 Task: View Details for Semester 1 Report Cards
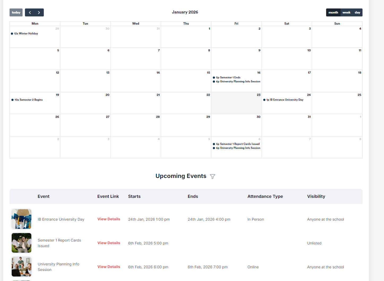[109, 243]
